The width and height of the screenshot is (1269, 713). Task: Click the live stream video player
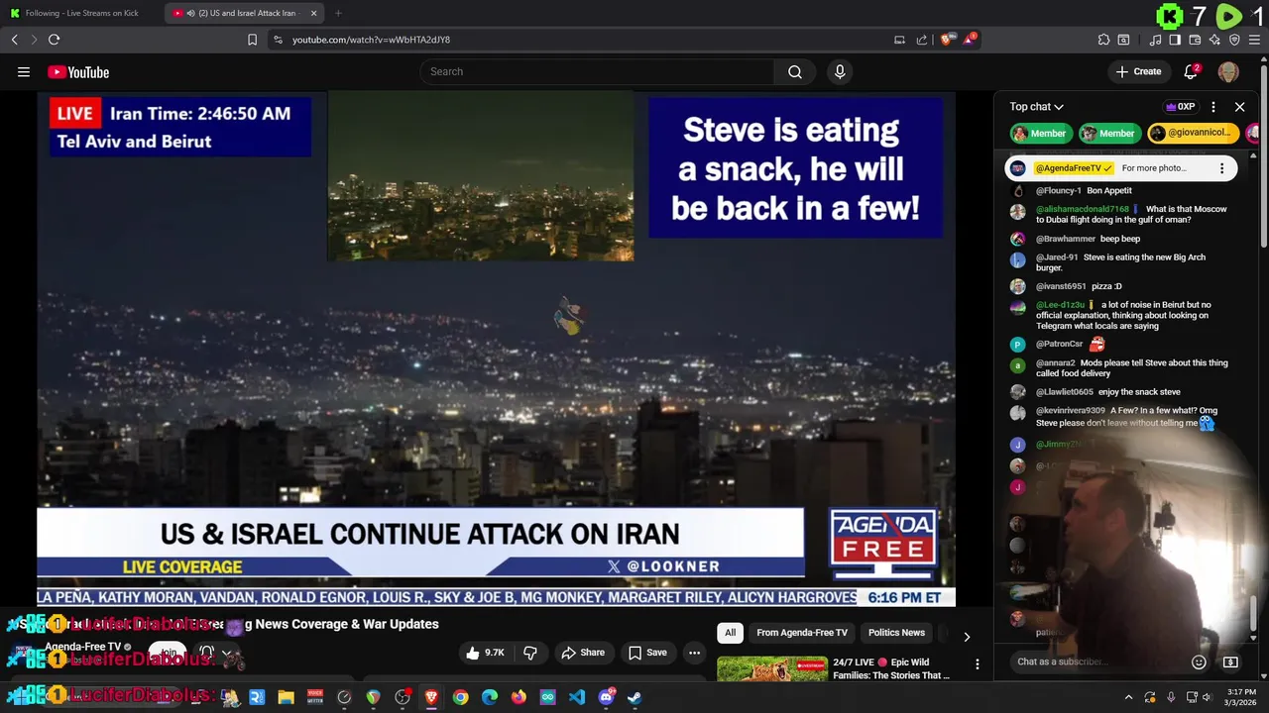pos(496,349)
